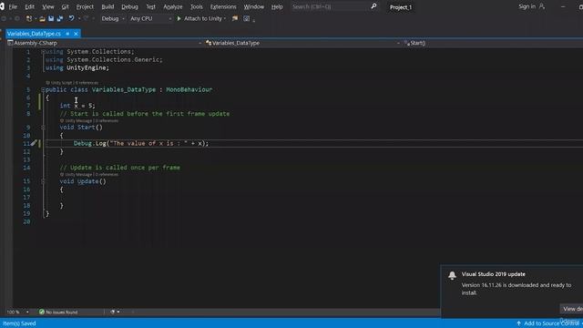Click the New Project toolbar icon
This screenshot has height=328, width=583.
click(29, 18)
